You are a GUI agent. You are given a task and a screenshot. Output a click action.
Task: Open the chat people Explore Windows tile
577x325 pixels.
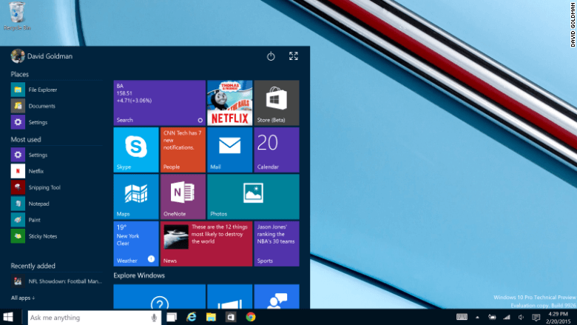(x=277, y=297)
